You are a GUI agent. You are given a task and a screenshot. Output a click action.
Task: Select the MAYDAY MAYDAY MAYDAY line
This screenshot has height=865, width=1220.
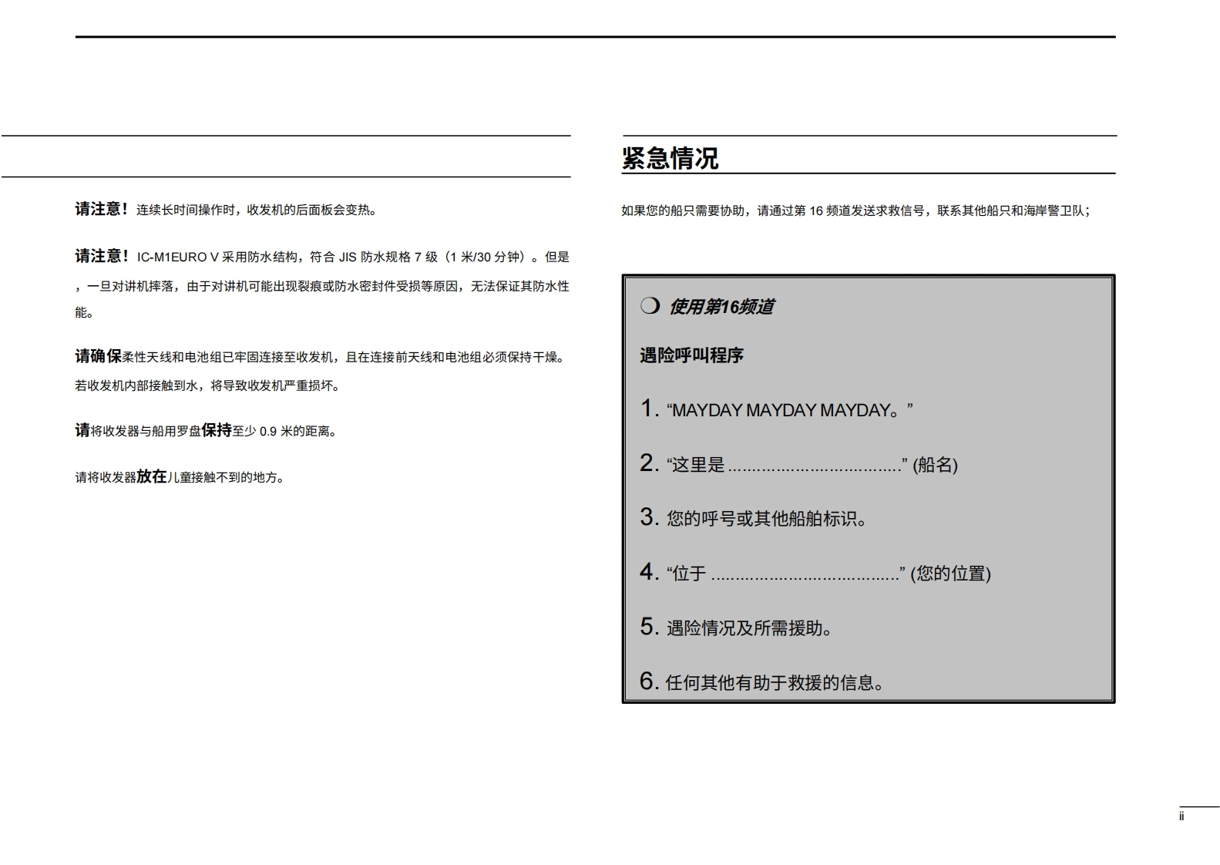788,410
